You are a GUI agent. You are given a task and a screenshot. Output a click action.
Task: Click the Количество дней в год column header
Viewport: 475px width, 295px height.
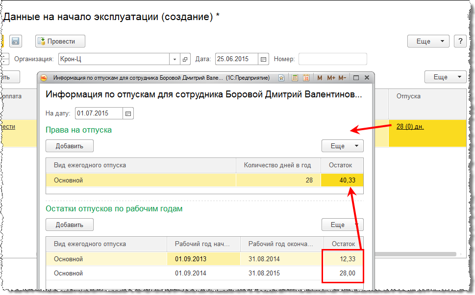coord(278,165)
